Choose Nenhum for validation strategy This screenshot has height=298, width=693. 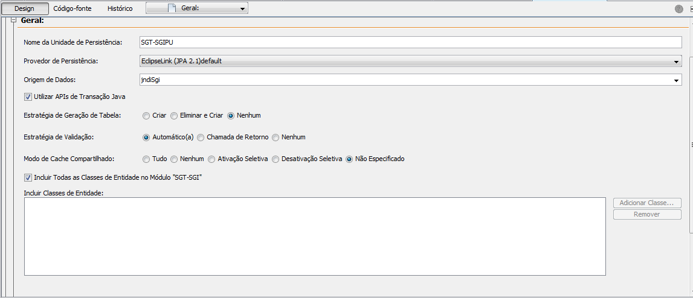[x=276, y=138]
